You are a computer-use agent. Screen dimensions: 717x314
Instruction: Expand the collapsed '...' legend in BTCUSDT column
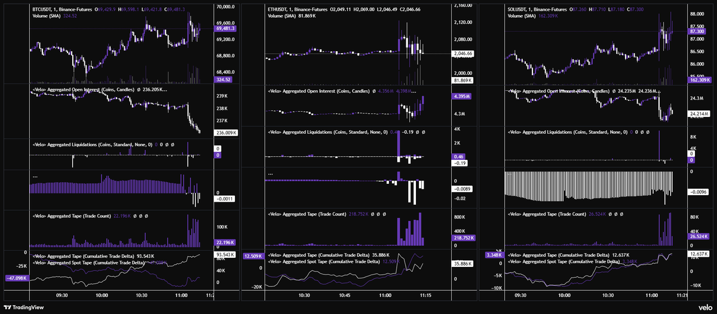[35, 176]
